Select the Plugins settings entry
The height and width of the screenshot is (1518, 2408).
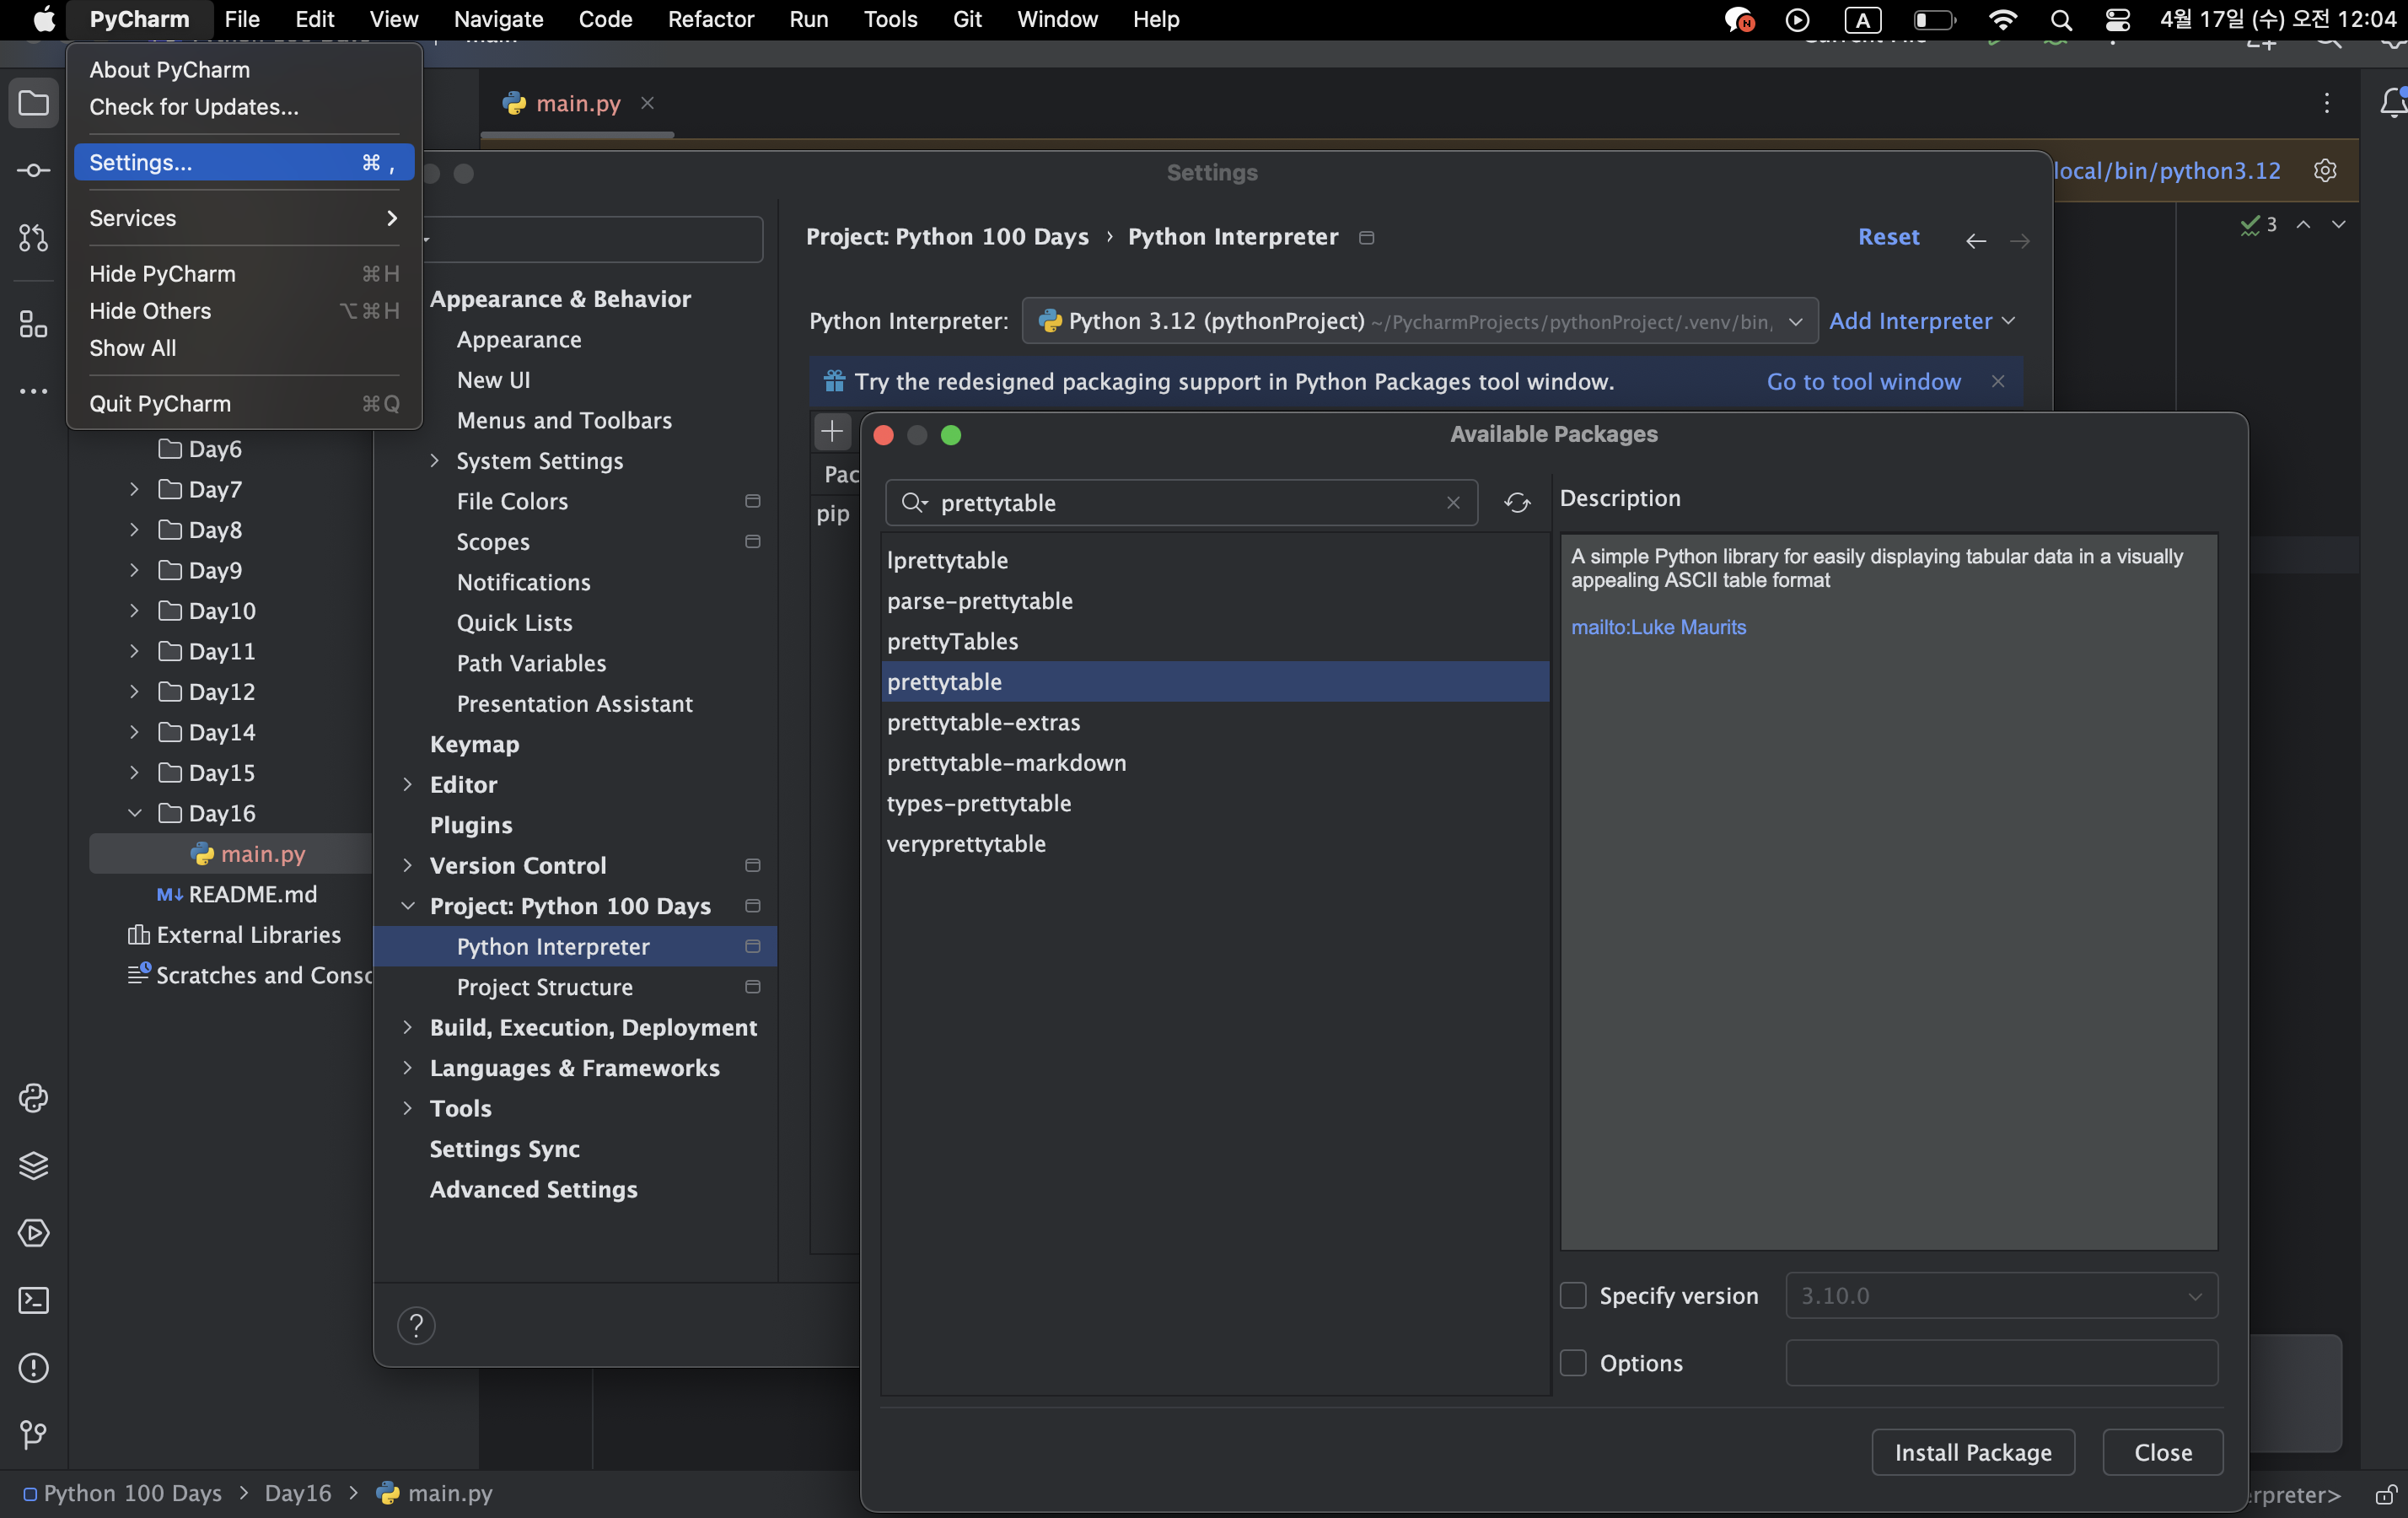click(x=471, y=825)
